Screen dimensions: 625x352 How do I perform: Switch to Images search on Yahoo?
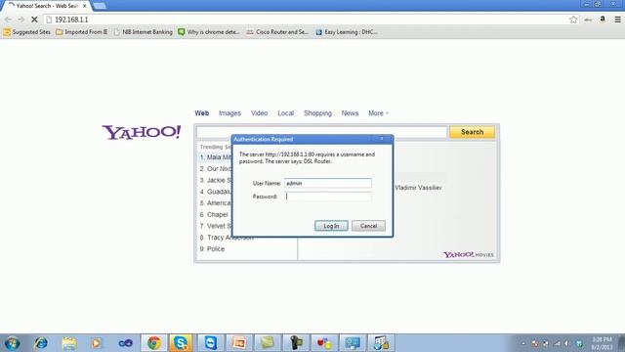(229, 113)
